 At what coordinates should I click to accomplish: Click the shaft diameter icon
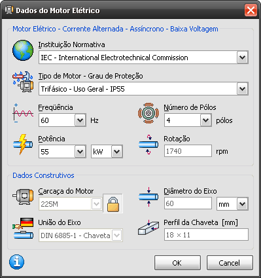(148, 197)
